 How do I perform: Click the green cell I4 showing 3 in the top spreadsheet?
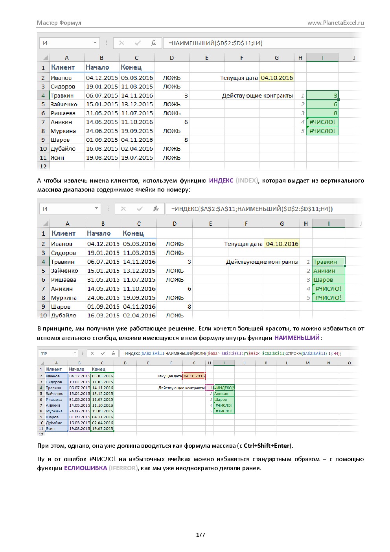click(322, 96)
